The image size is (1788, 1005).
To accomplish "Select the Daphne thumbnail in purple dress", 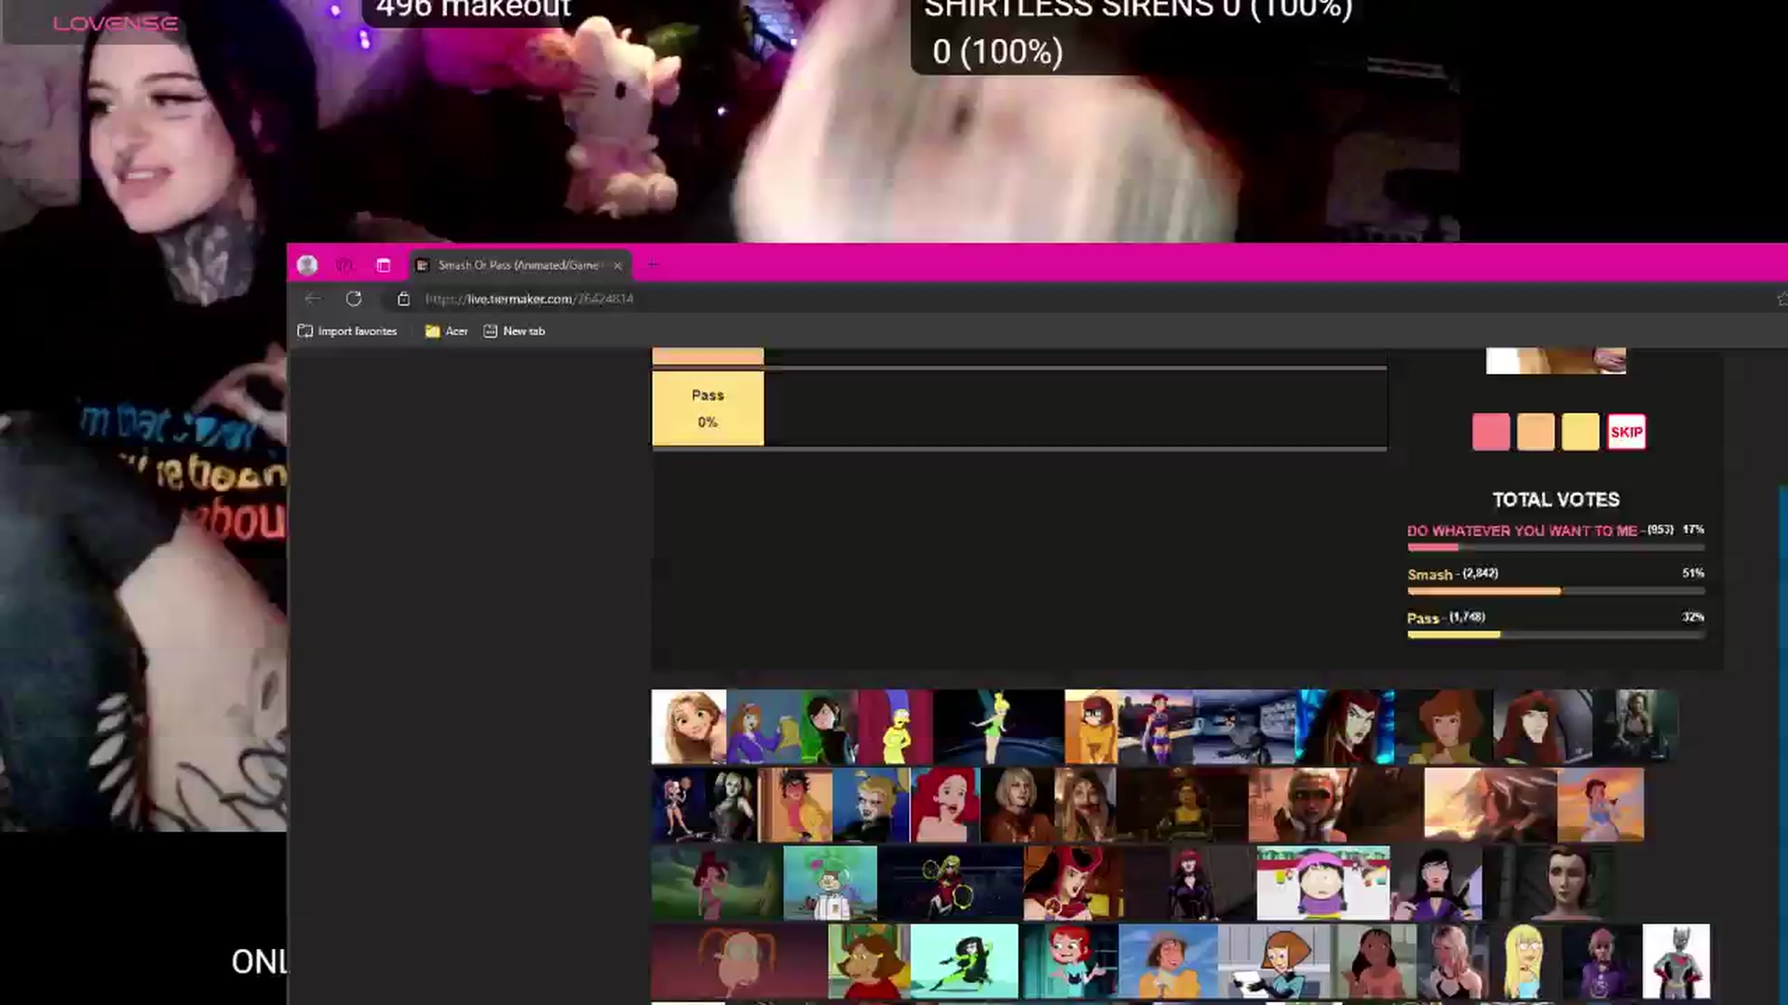I will coord(762,727).
